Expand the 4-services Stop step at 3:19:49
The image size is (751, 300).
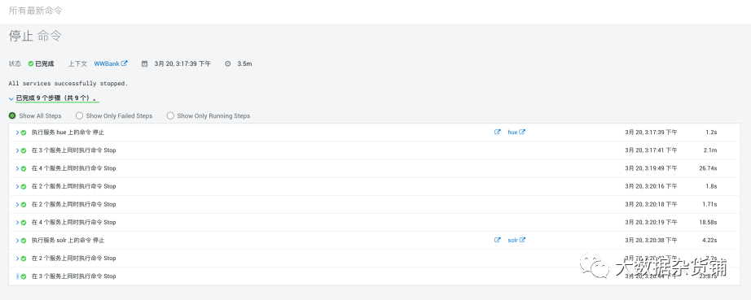point(17,168)
